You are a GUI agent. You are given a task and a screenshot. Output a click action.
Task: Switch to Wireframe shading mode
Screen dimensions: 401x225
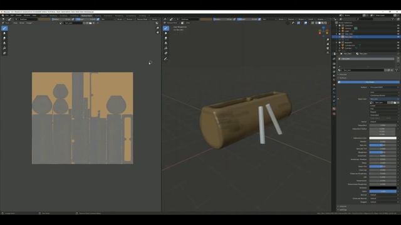[316, 23]
